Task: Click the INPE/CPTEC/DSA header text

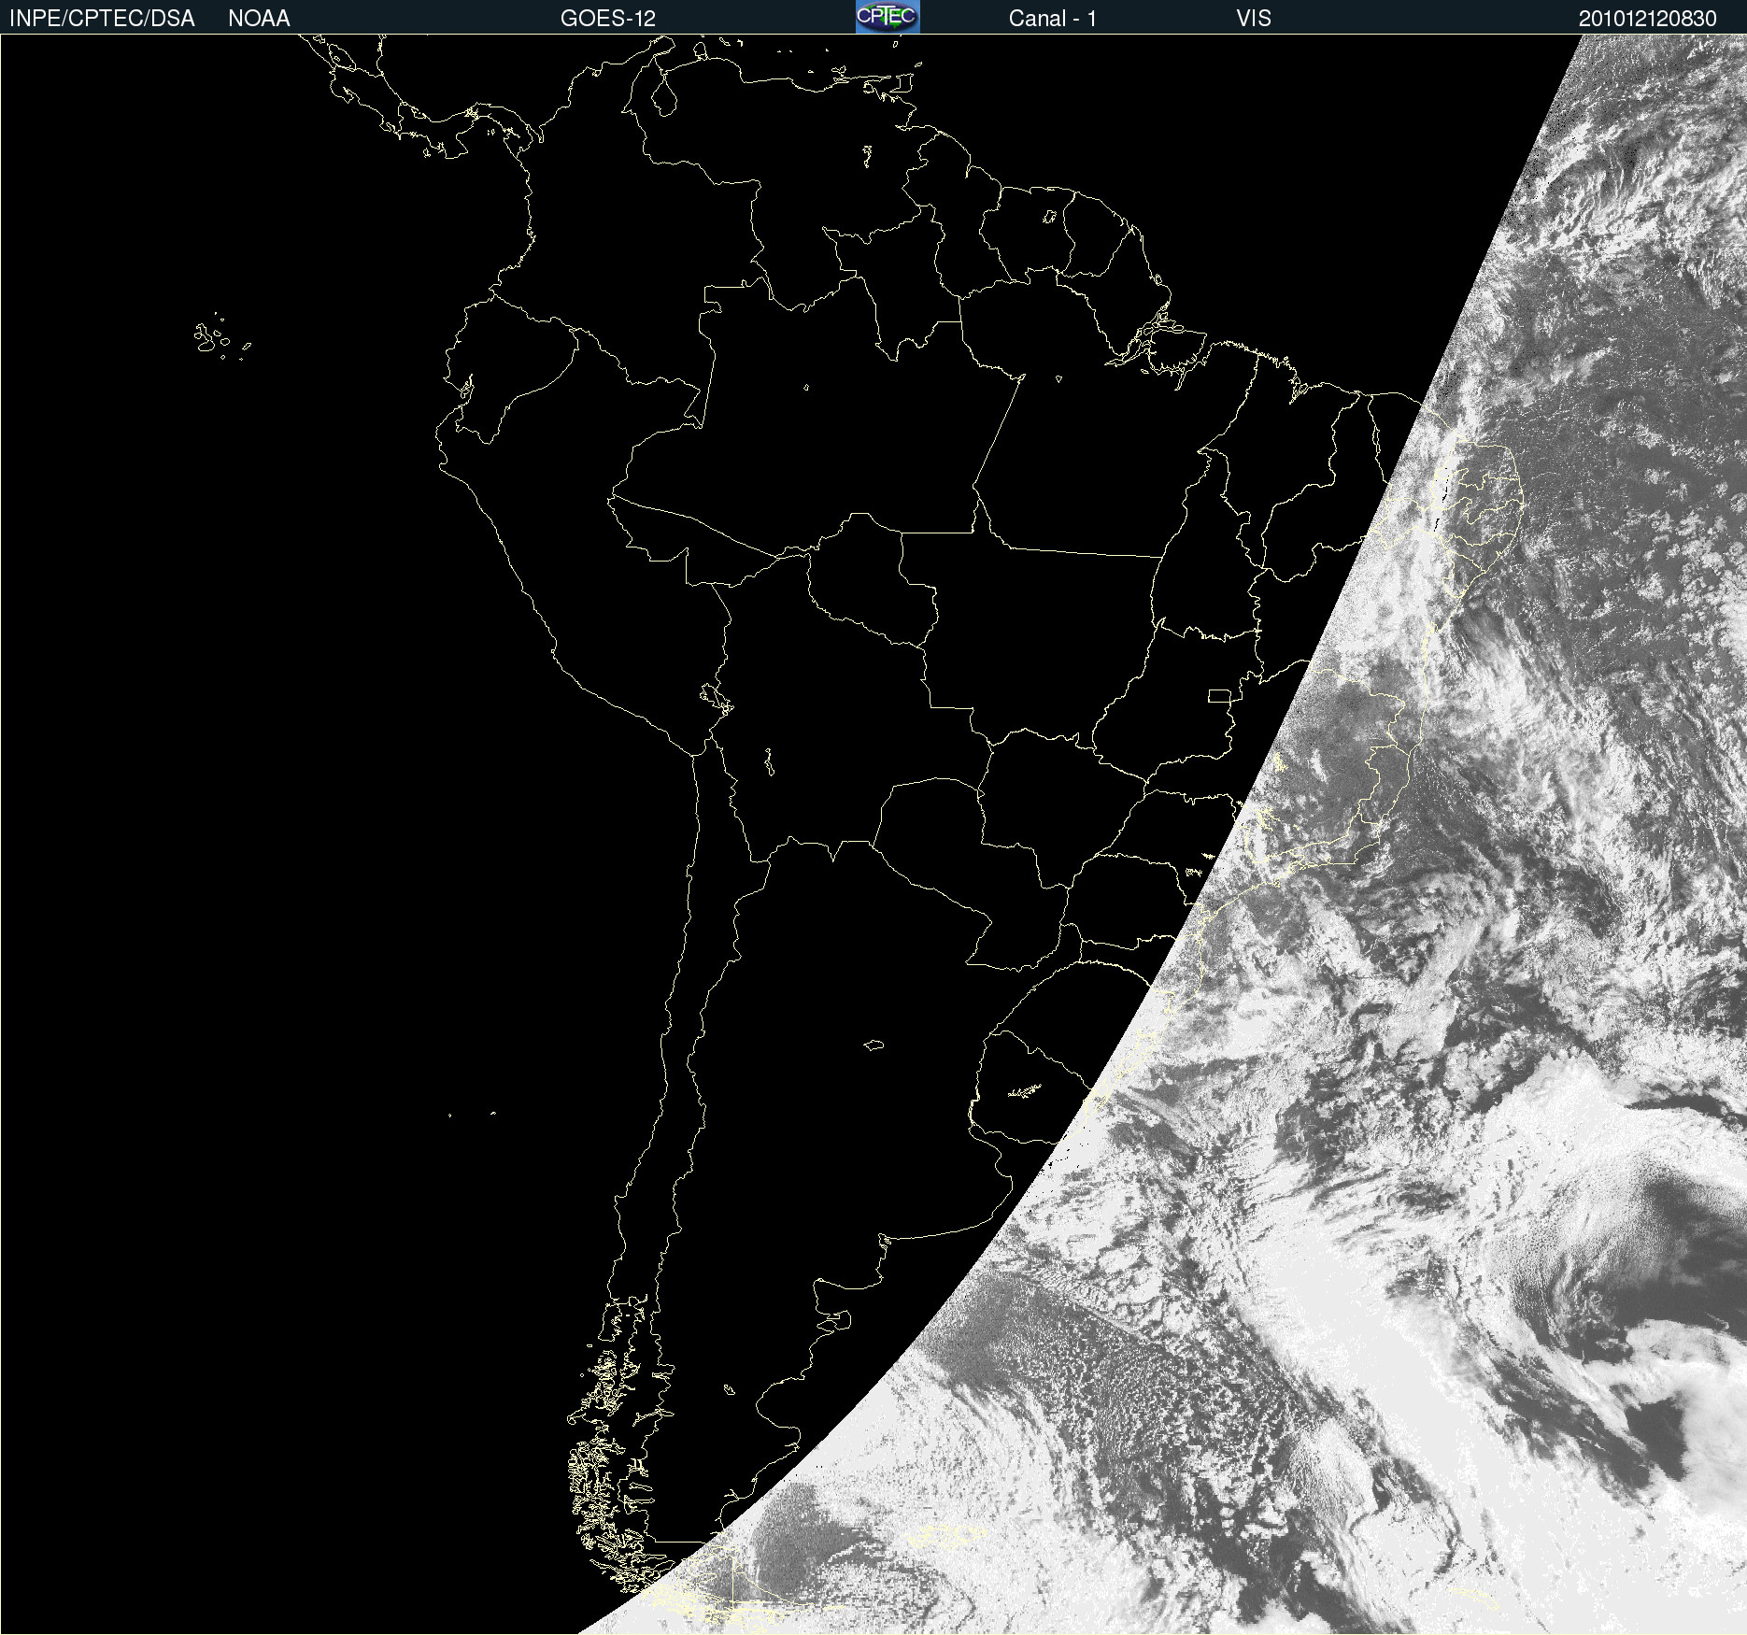Action: pos(102,19)
